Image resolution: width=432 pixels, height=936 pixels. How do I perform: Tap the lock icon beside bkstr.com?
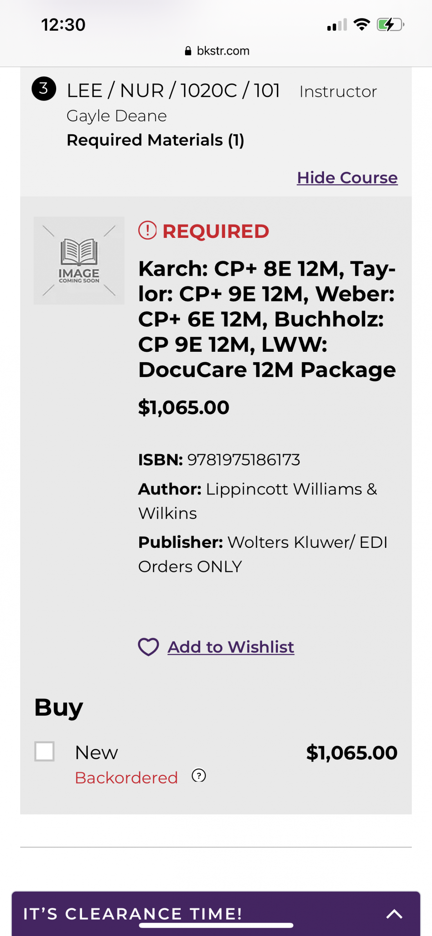[x=188, y=51]
